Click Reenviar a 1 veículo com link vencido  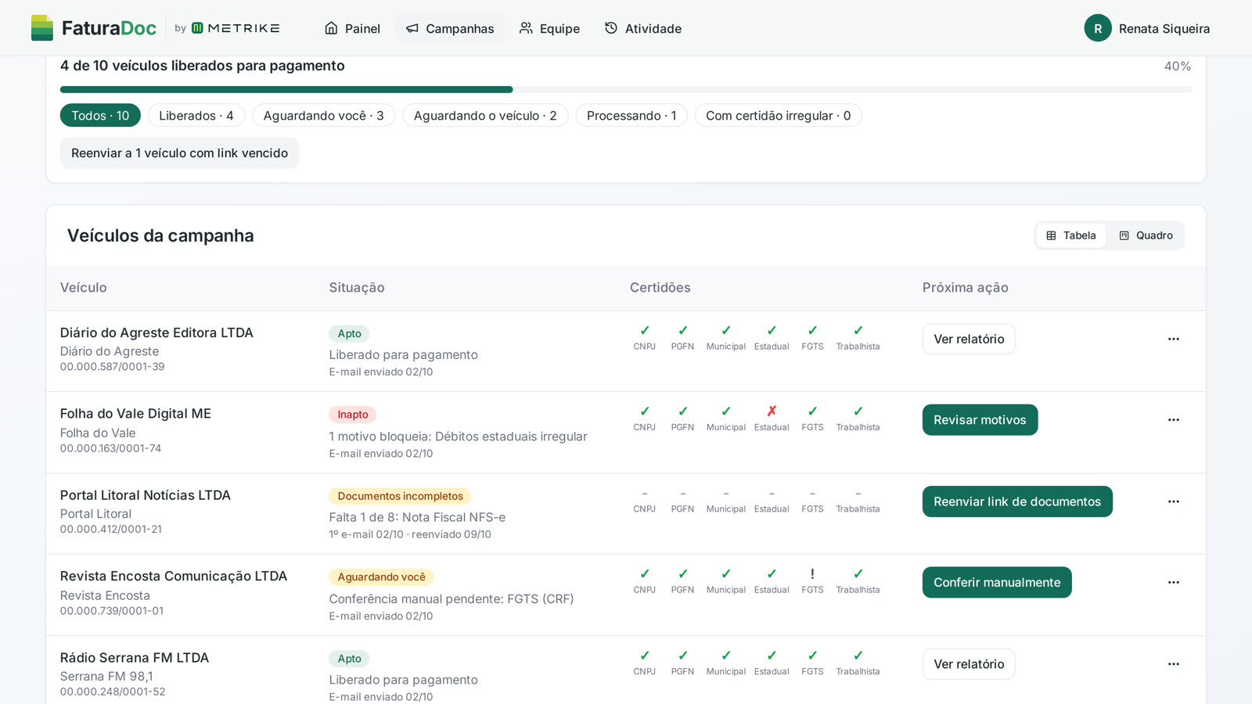pyautogui.click(x=179, y=153)
